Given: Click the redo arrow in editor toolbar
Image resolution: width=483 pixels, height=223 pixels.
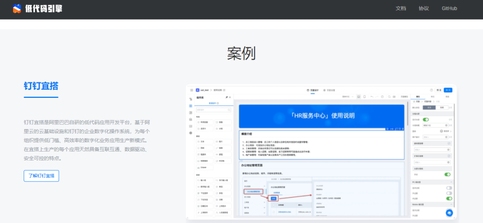Looking at the screenshot, I should pyautogui.click(x=377, y=97).
